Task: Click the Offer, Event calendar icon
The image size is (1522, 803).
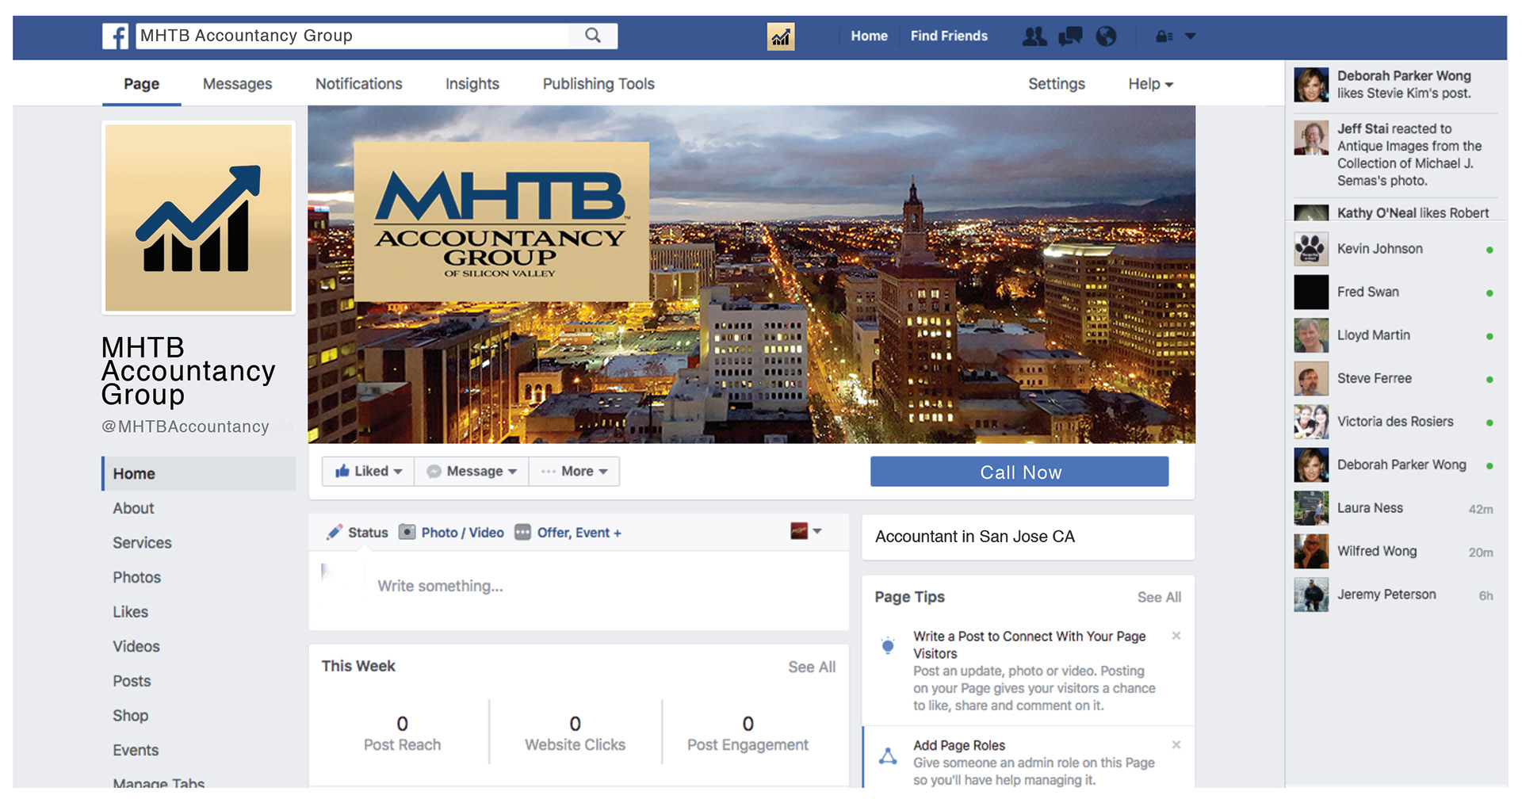Action: 522,532
